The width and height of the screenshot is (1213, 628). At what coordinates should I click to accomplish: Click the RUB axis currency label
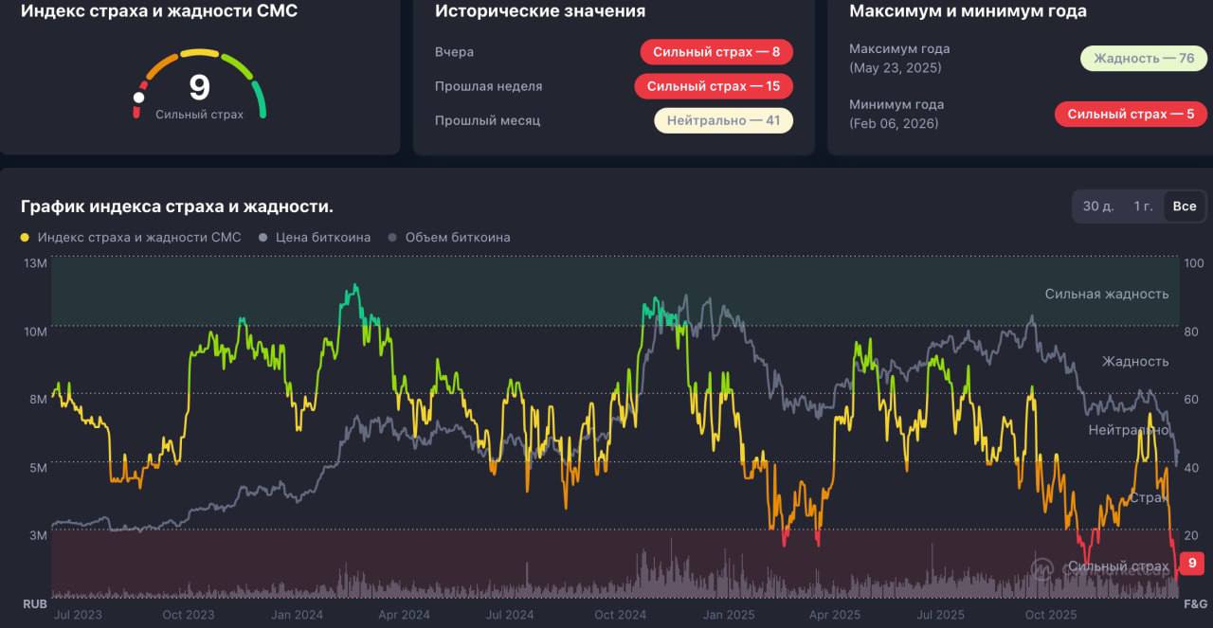(x=35, y=603)
